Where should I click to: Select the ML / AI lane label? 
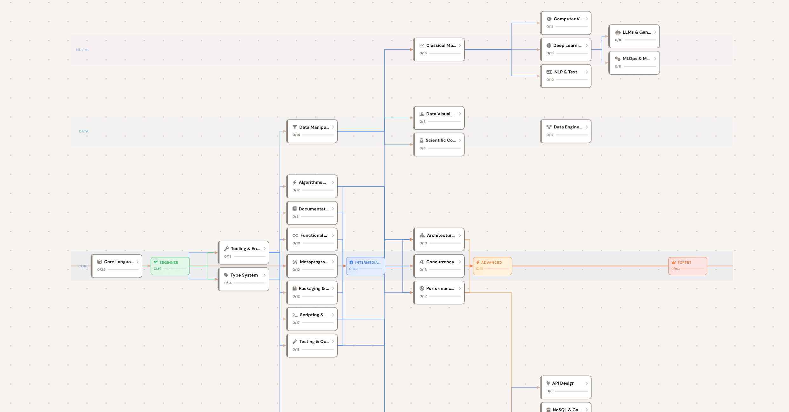(82, 50)
